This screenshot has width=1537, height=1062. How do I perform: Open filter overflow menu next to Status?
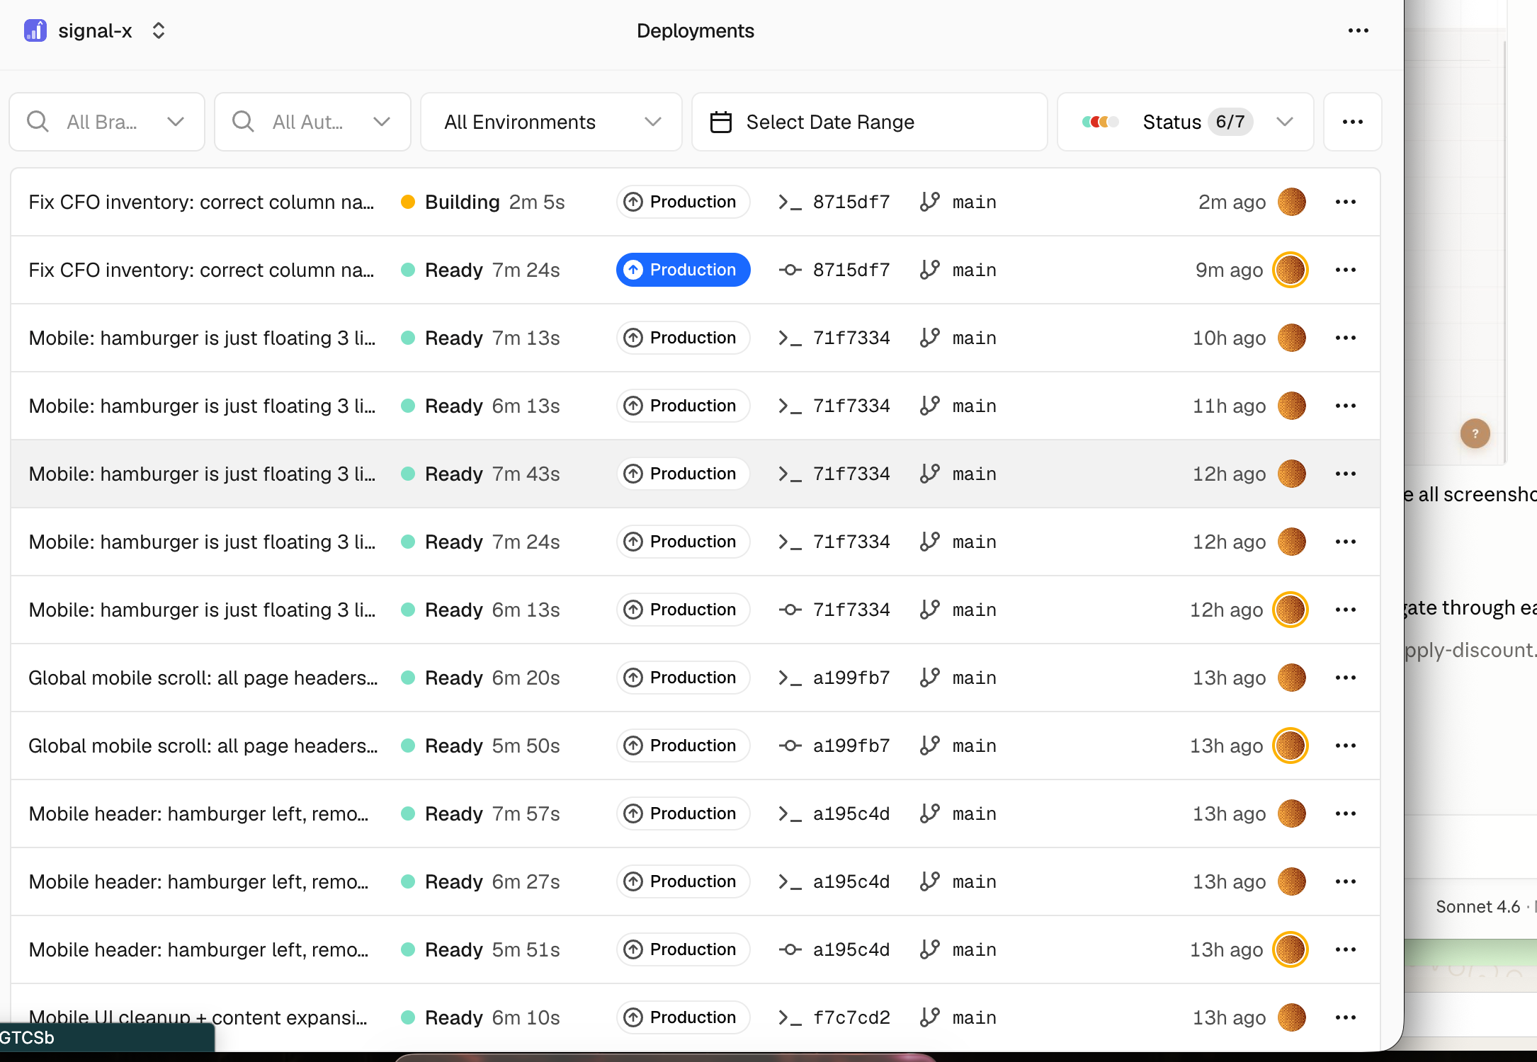(x=1352, y=122)
